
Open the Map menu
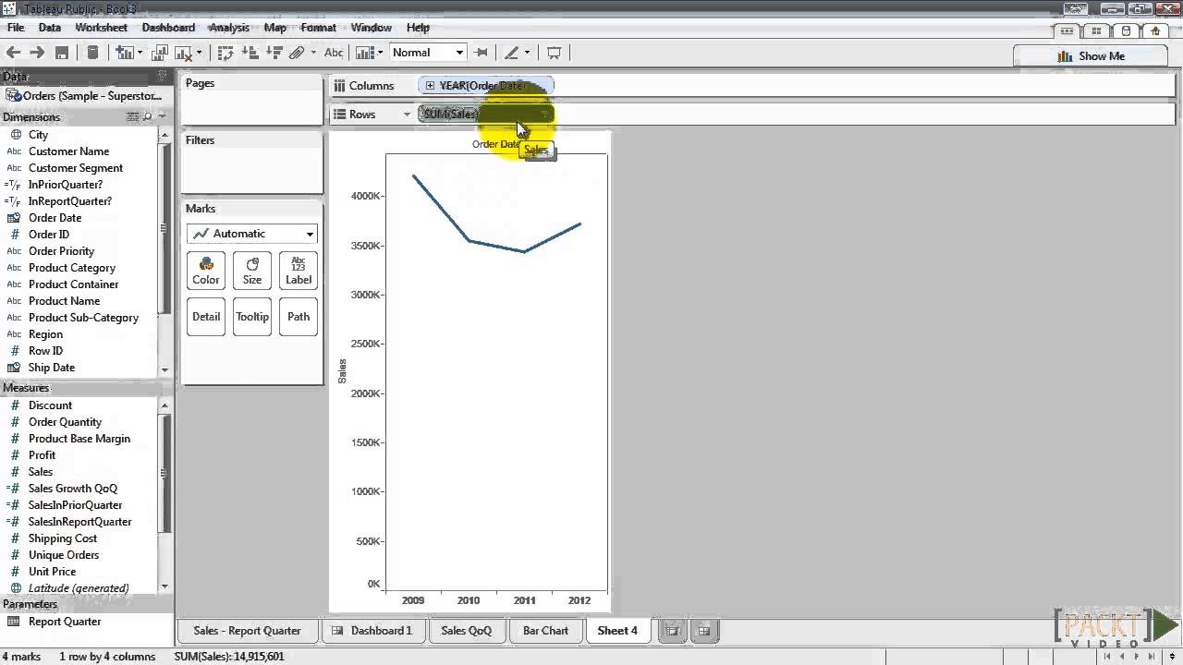pyautogui.click(x=274, y=28)
